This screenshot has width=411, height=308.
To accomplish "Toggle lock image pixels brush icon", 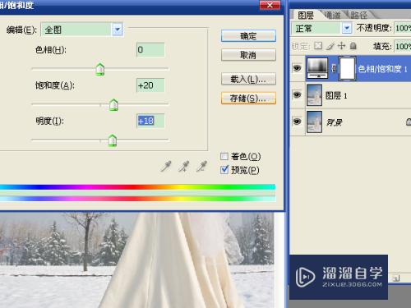I will point(330,46).
